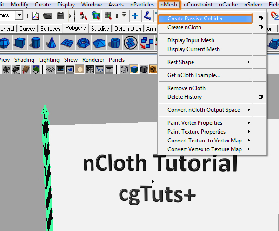The image size is (279, 231).
Task: Select by hierarchy mode icon
Action: (x=83, y=16)
